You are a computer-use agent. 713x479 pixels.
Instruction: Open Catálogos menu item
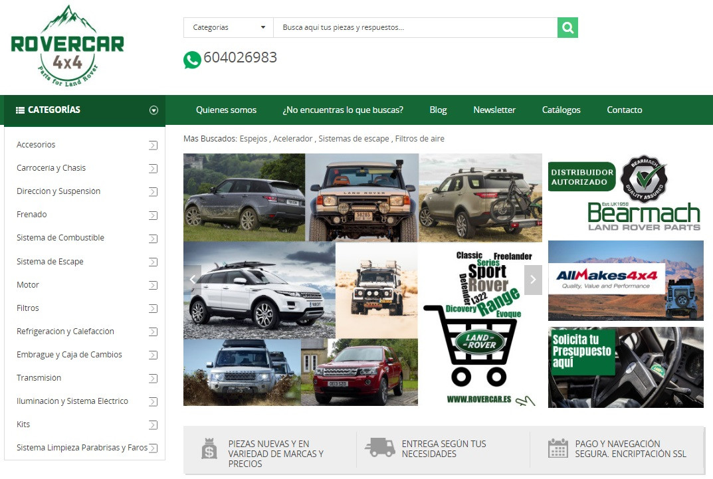click(x=561, y=110)
